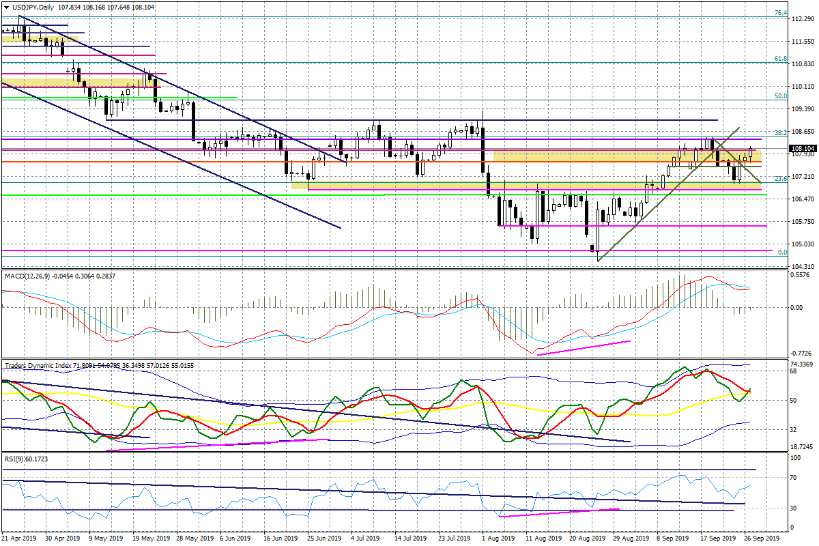The width and height of the screenshot is (819, 546).
Task: Click the 112.290 price scale value
Action: (x=801, y=19)
